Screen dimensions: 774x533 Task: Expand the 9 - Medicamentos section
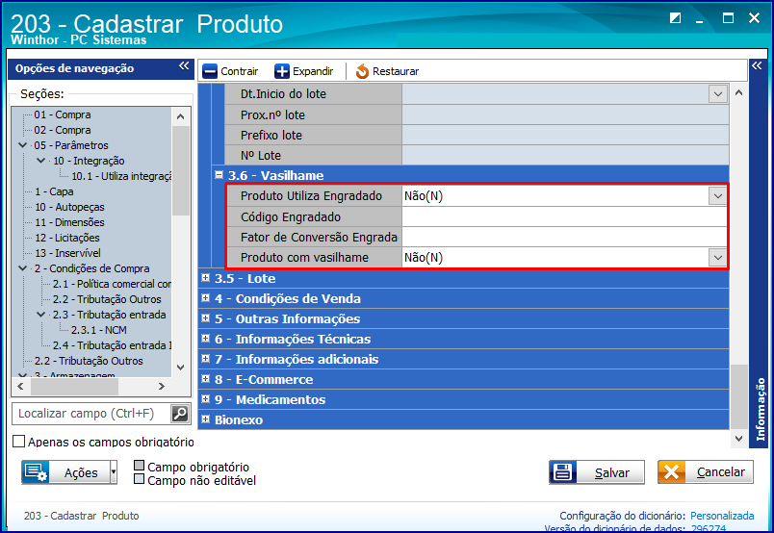pos(206,399)
